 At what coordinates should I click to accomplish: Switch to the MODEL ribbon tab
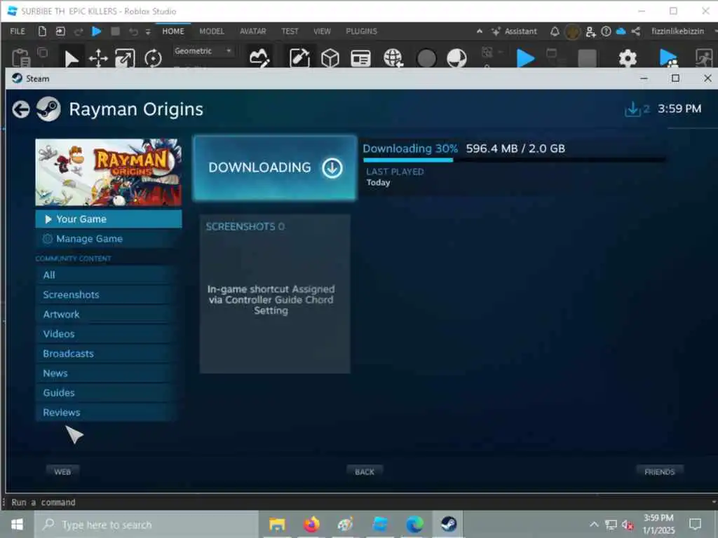212,31
